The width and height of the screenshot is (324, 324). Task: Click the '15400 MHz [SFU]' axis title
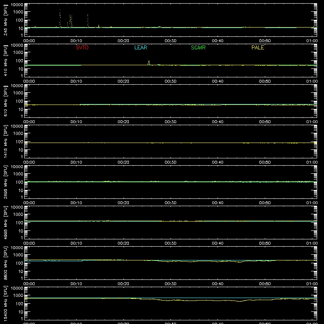(x=5, y=303)
